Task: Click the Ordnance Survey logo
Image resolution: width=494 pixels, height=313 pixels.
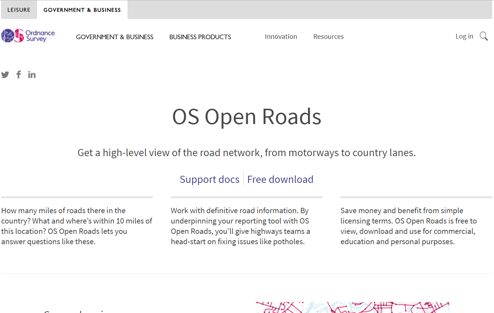Action: 28,36
